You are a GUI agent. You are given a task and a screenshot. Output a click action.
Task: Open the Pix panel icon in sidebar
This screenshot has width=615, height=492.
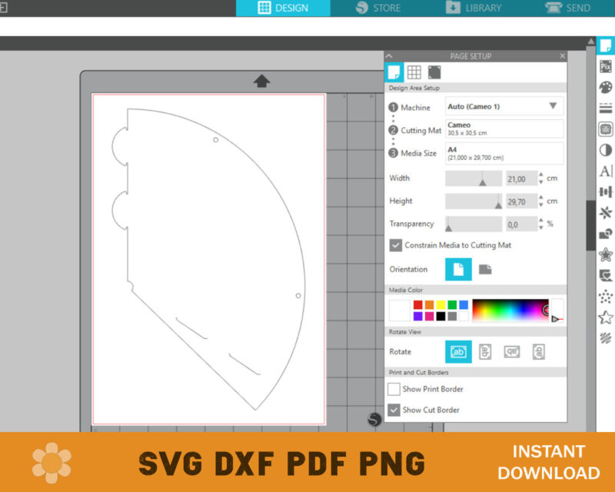606,66
